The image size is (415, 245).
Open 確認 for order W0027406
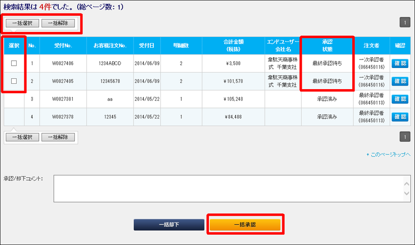(x=400, y=64)
